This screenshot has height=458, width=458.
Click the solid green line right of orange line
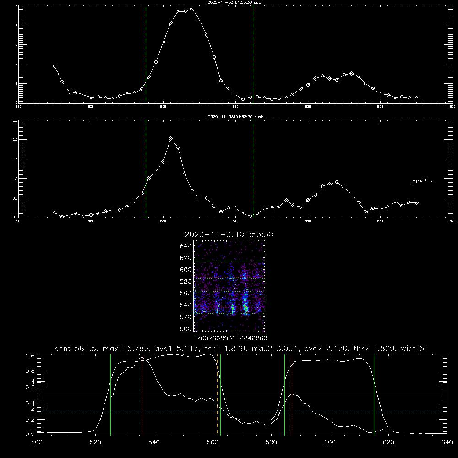pos(221,394)
